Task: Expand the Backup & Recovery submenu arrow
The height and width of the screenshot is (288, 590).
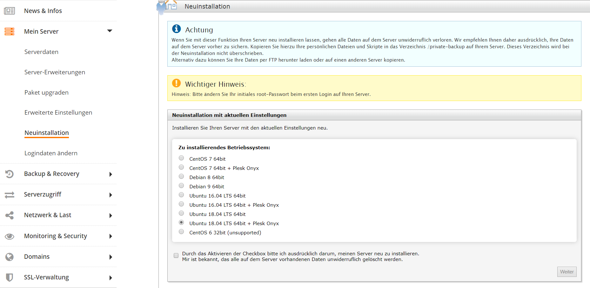Action: [x=111, y=174]
